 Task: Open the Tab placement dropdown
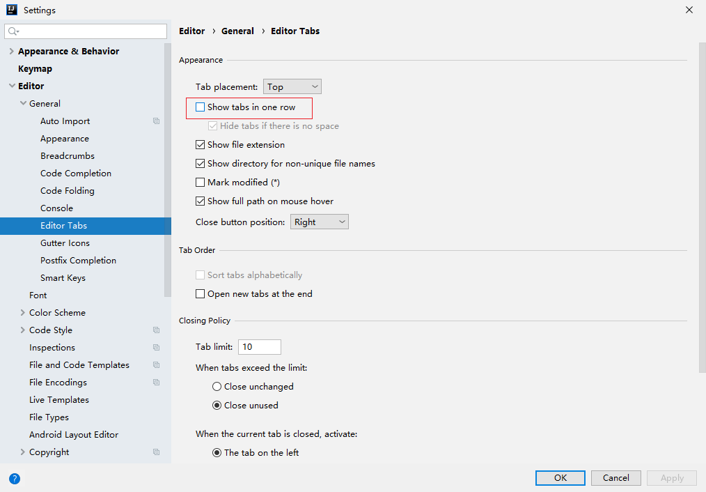coord(292,86)
